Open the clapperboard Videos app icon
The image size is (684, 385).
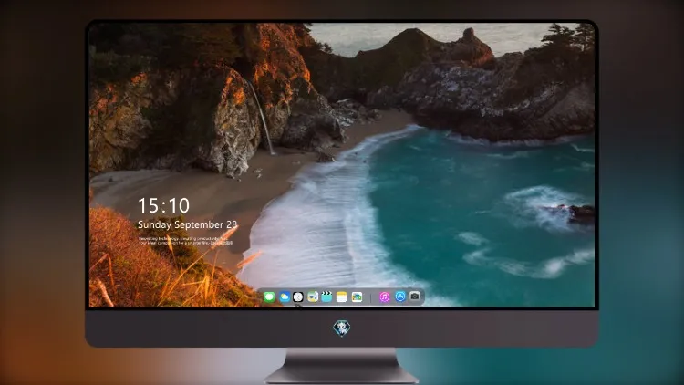pyautogui.click(x=326, y=297)
